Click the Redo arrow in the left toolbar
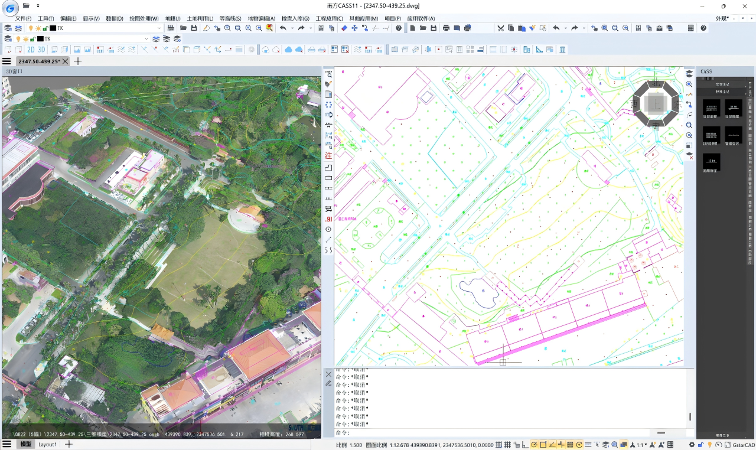 click(301, 28)
